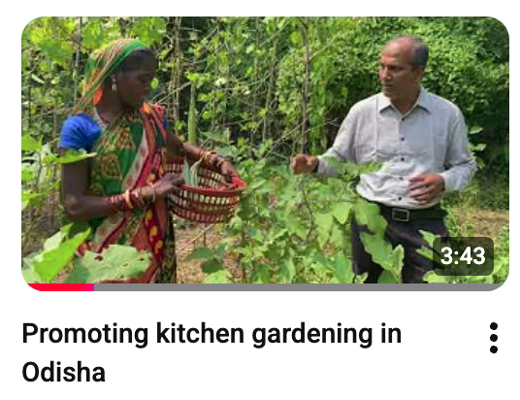Click the grey unwatched portion of progress bar

[x=300, y=287]
